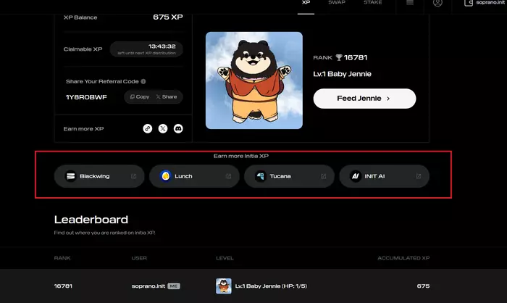Open the X social icon under Earn more XP
Viewport: 507px width, 303px height.
click(163, 128)
